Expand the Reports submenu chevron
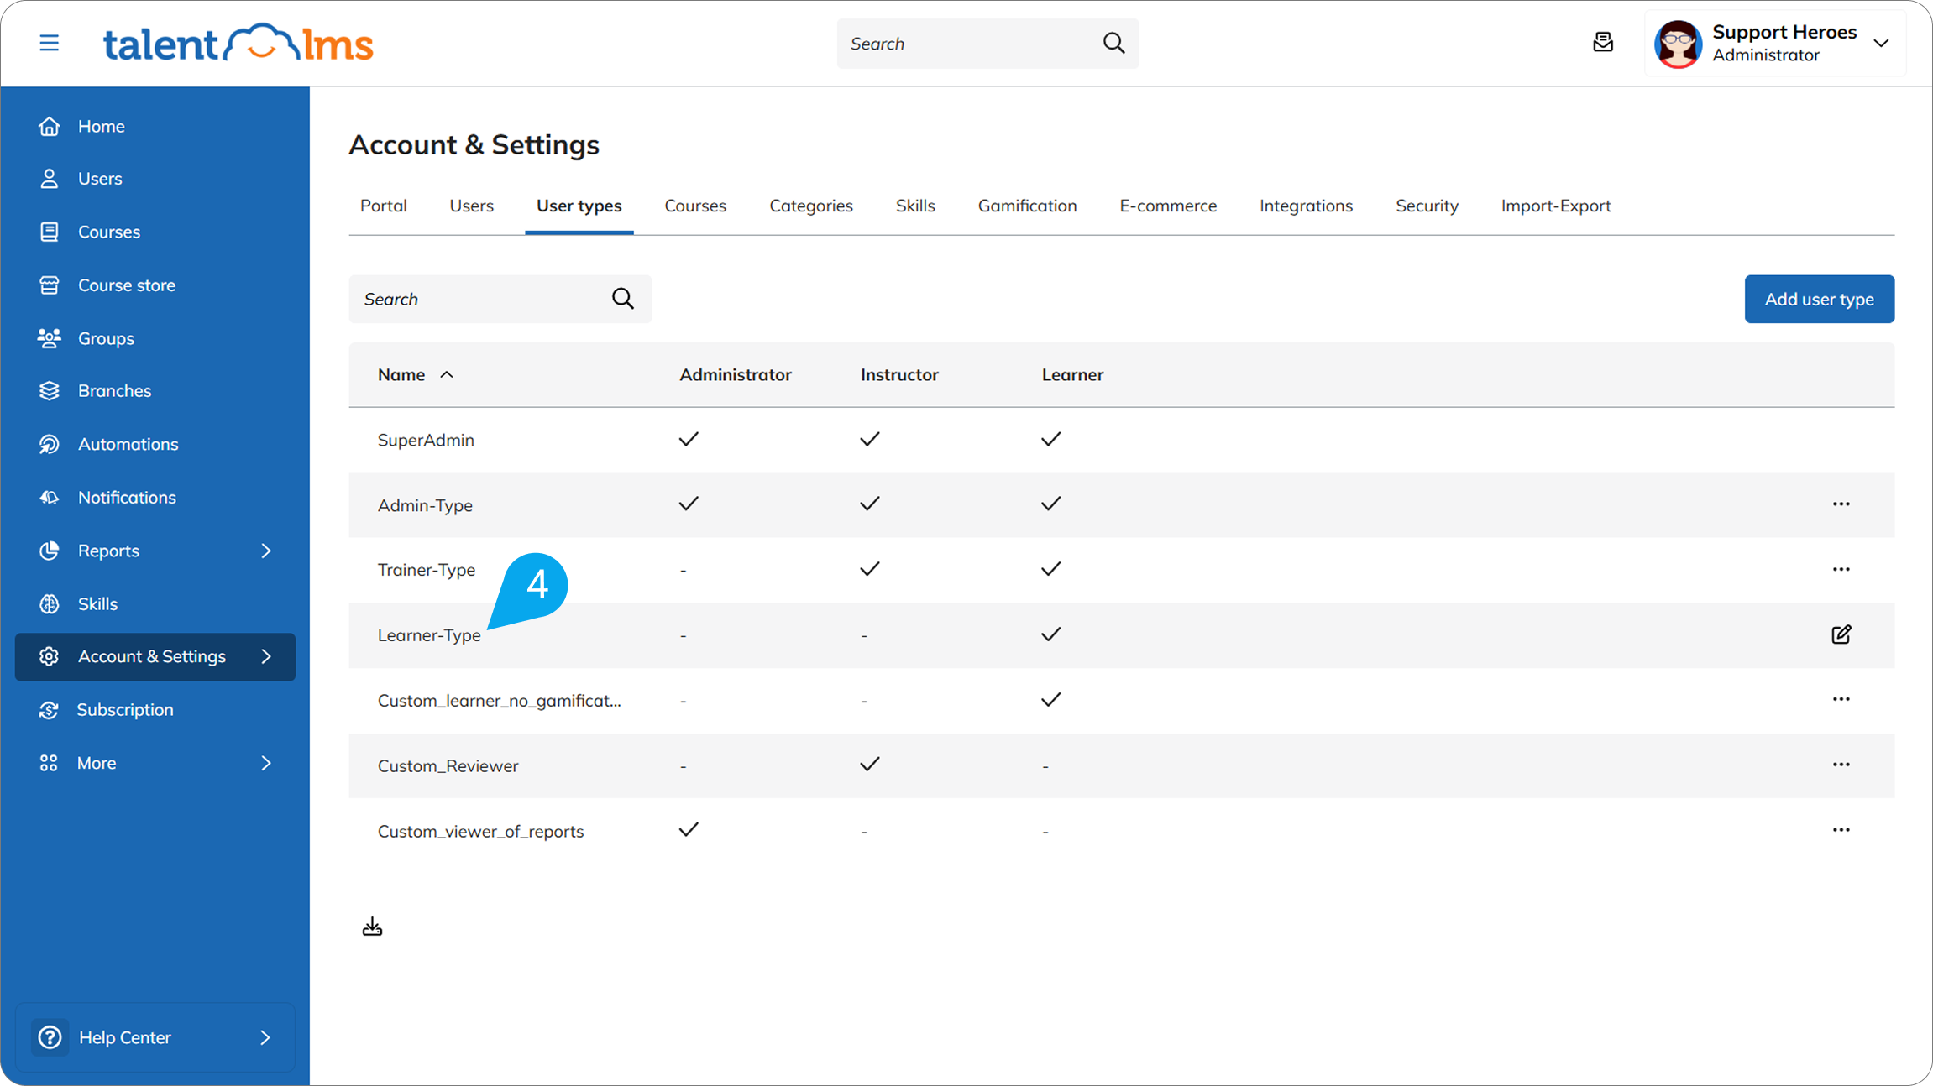Viewport: 1933px width, 1086px height. (266, 551)
